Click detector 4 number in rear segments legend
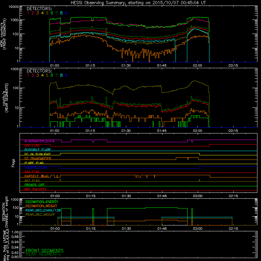The height and width of the screenshot is (261, 261). point(42,75)
